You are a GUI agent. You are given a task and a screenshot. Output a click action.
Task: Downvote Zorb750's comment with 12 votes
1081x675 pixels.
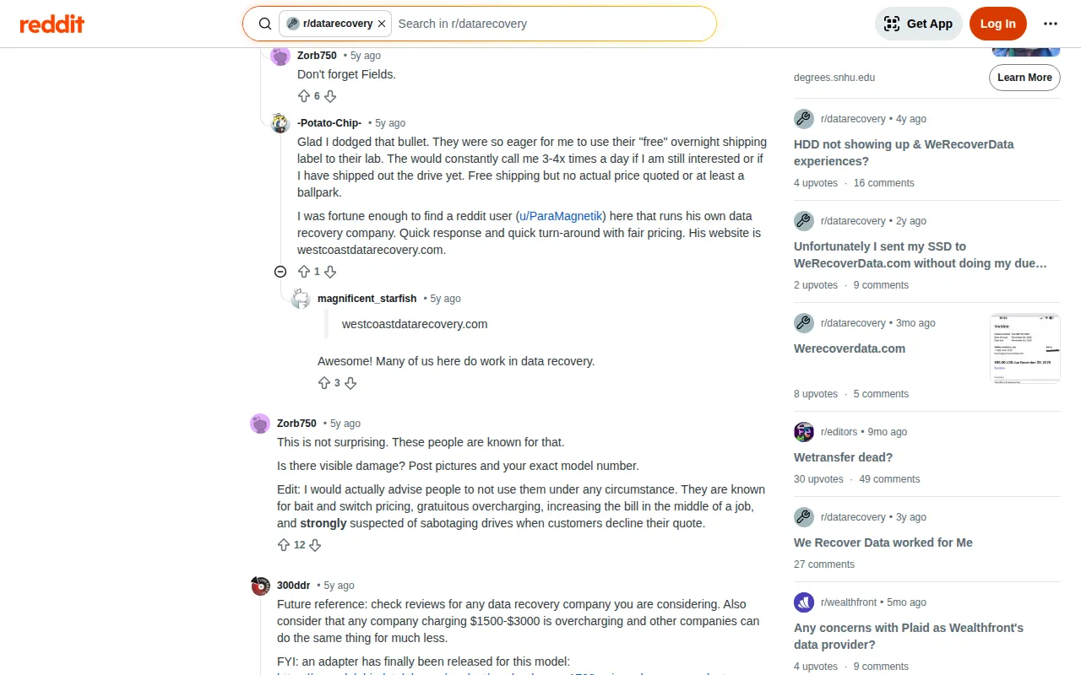tap(315, 545)
